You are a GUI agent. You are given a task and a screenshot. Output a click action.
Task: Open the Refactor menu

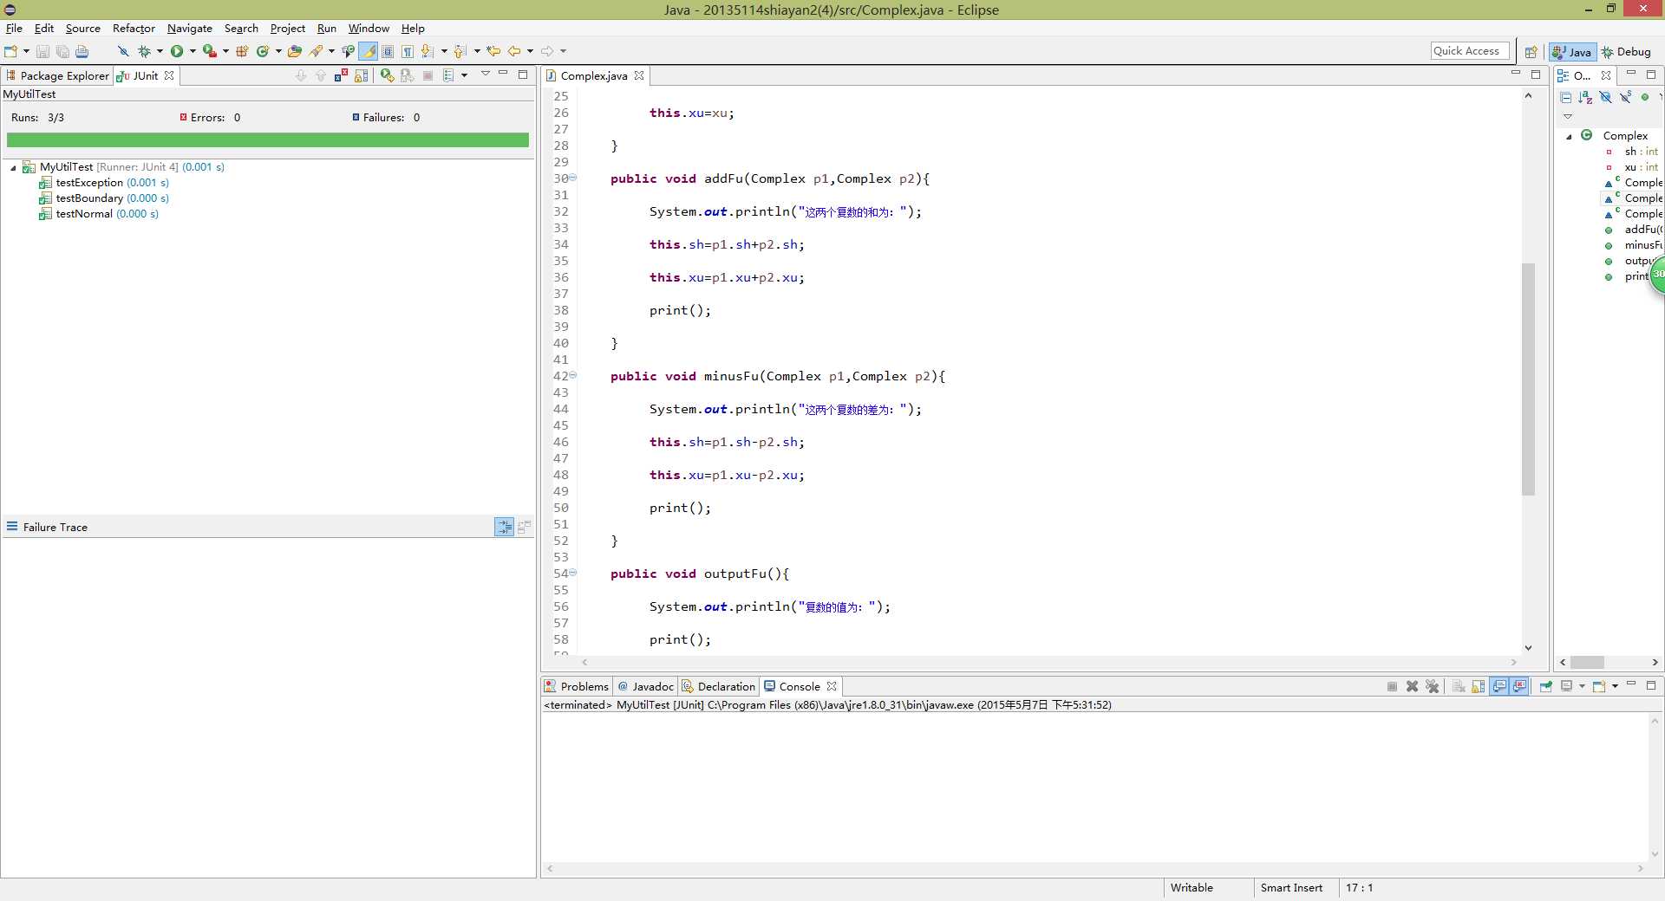coord(134,28)
